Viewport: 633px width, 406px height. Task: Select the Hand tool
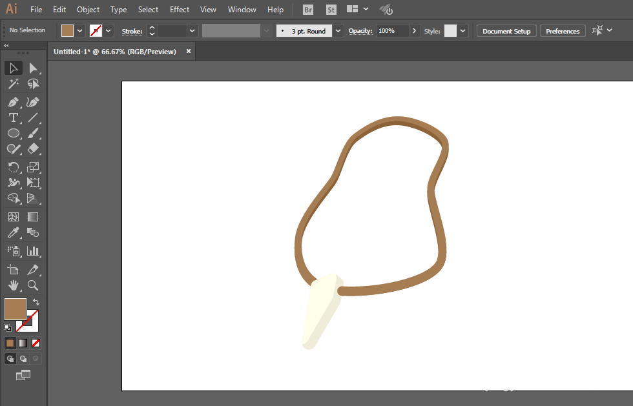(14, 285)
